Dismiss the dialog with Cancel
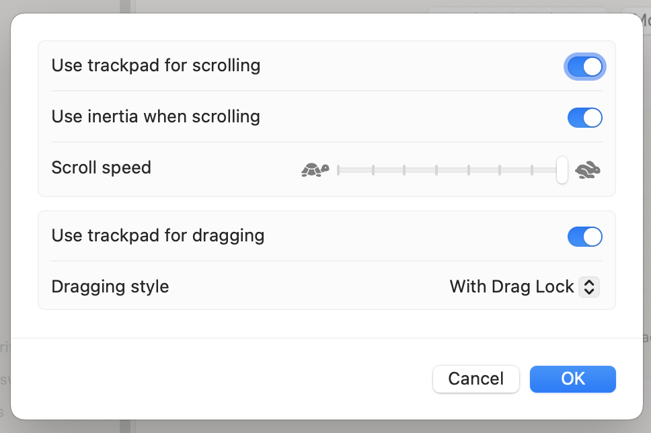This screenshot has height=433, width=651. pyautogui.click(x=475, y=379)
